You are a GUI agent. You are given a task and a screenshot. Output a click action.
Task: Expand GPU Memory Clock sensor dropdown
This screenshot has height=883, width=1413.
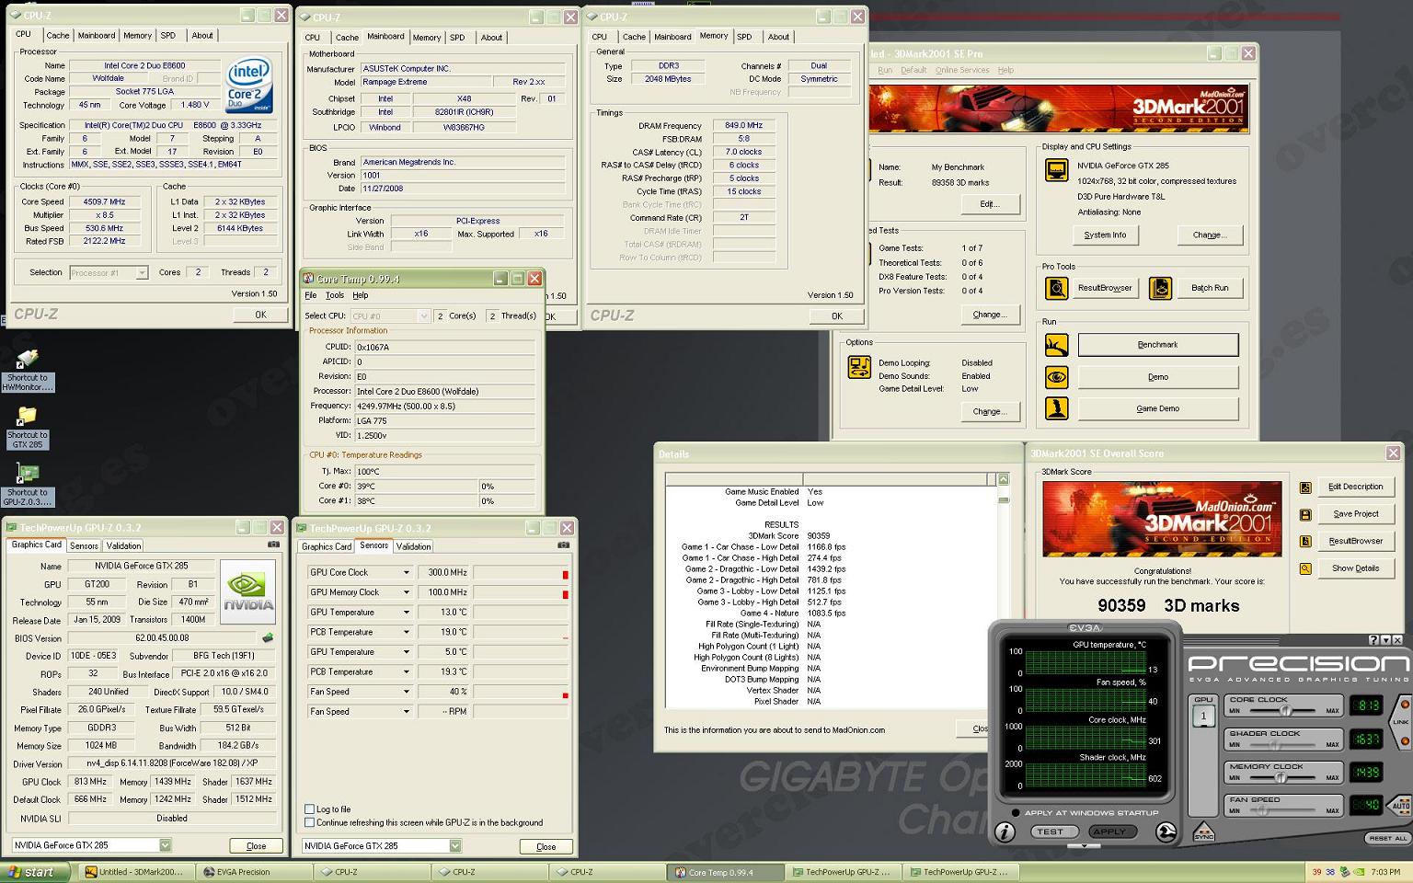pos(406,592)
